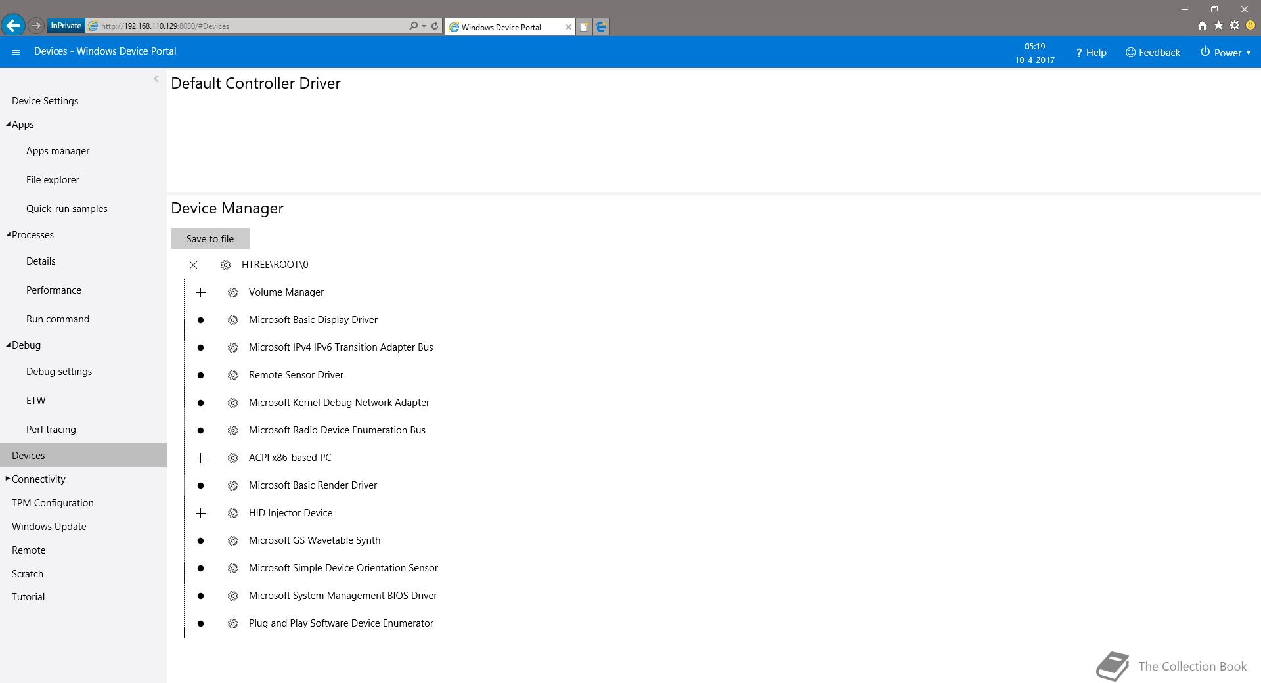
Task: Open gear for ACPI x86-based PC
Action: point(232,458)
